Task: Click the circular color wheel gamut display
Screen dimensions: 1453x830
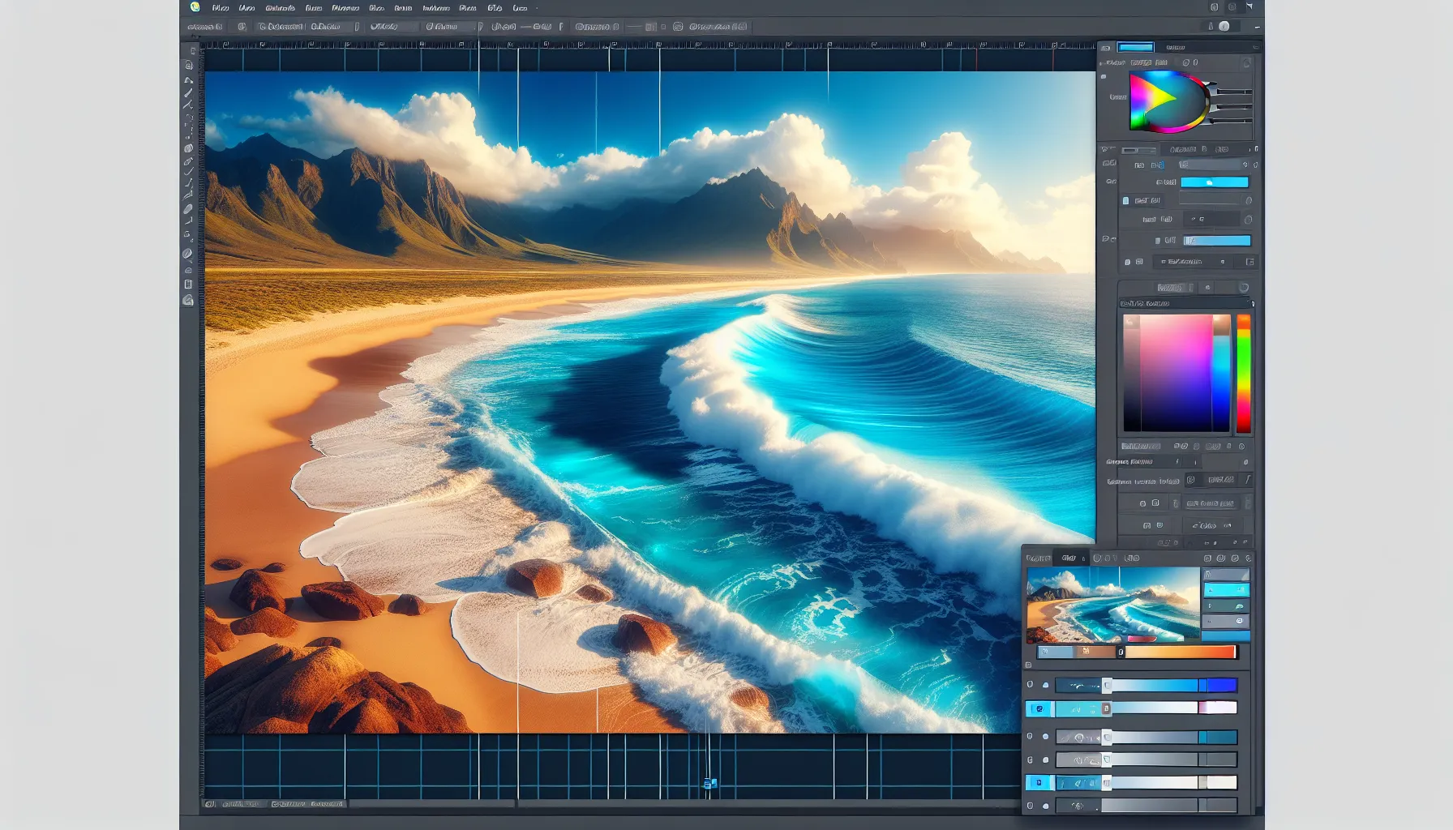Action: (1168, 102)
